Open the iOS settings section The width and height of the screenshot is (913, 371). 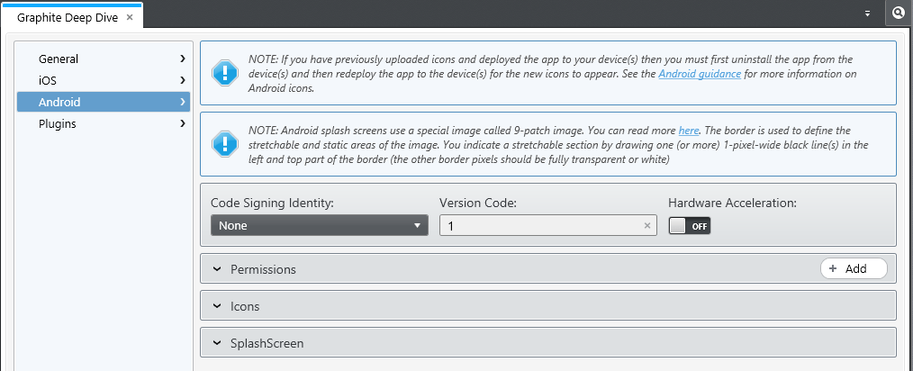104,80
